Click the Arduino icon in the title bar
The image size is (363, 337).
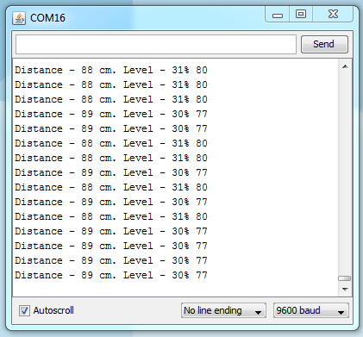click(19, 18)
